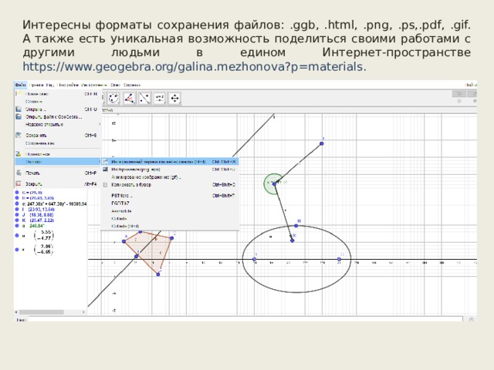Image resolution: width=494 pixels, height=370 pixels.
Task: Toggle visibility of conic e in algebra view
Action: pyautogui.click(x=17, y=203)
